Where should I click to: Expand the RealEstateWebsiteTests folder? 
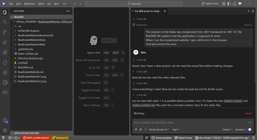[x=16, y=40]
